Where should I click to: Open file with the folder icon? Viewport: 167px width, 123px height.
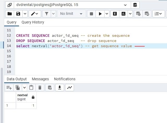10,14
